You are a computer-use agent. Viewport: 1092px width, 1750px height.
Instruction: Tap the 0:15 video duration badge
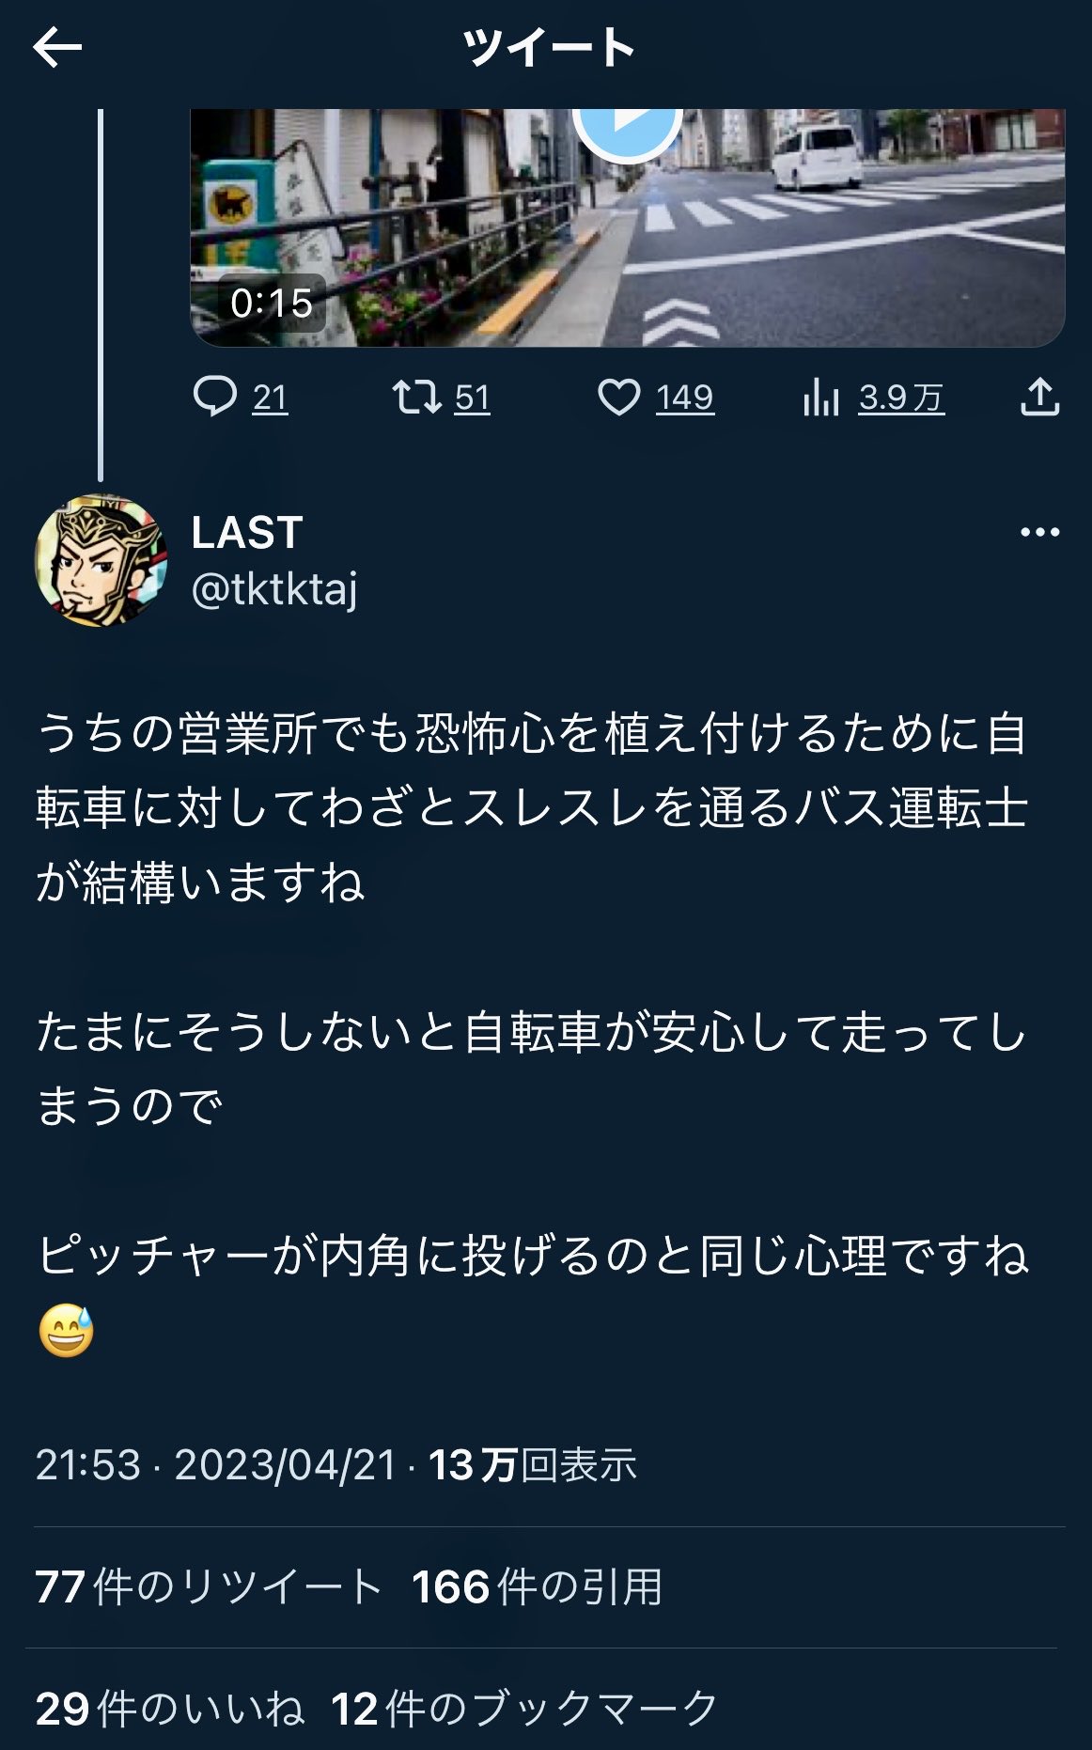[x=272, y=304]
